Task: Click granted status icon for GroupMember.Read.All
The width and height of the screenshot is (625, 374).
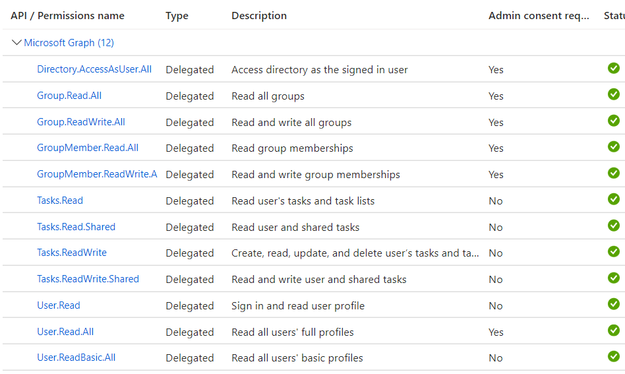Action: (613, 146)
